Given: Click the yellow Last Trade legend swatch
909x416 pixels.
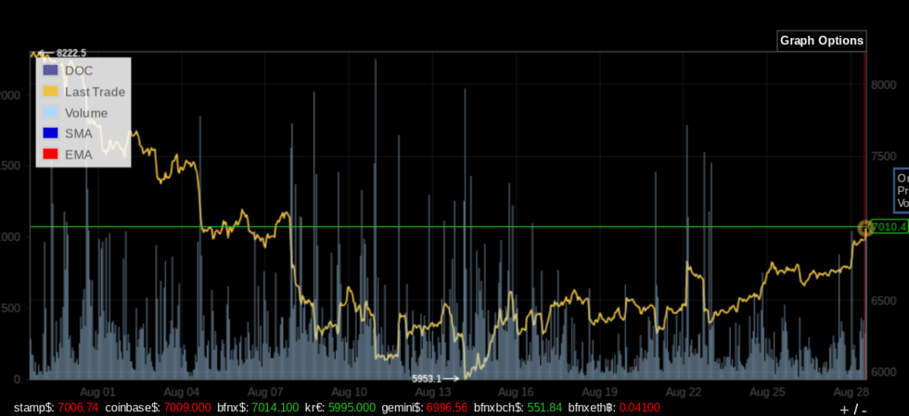Looking at the screenshot, I should point(50,92).
